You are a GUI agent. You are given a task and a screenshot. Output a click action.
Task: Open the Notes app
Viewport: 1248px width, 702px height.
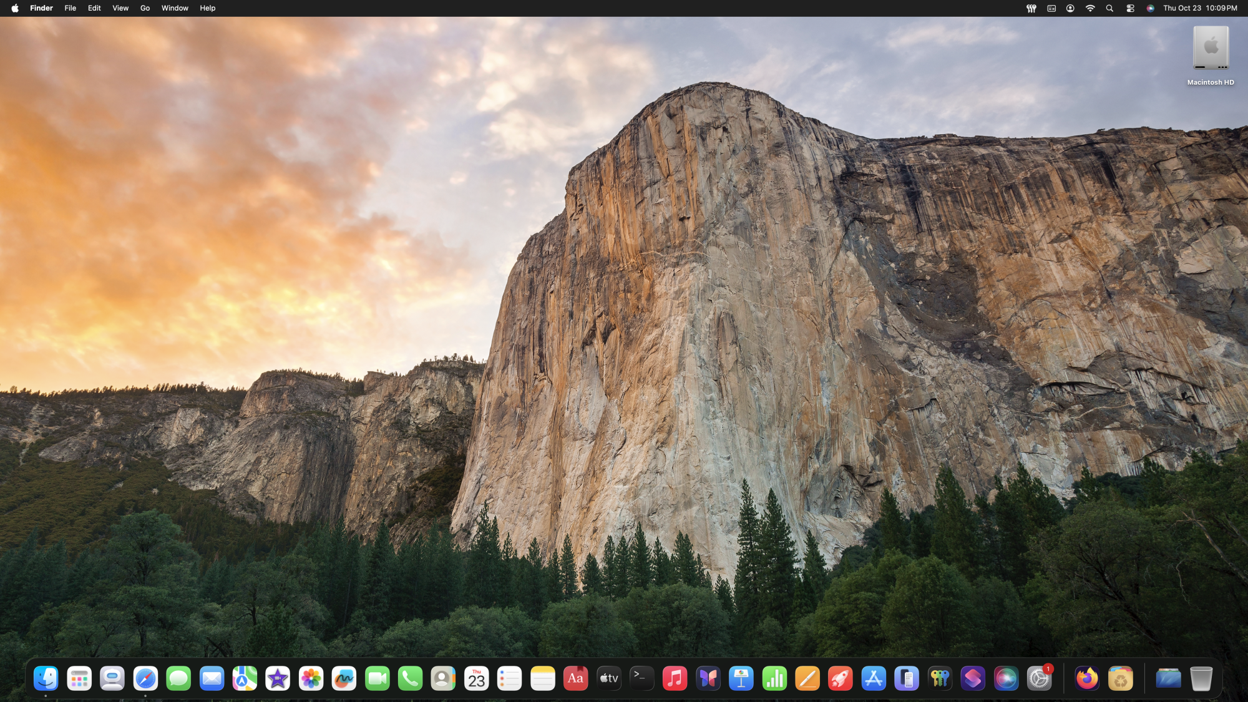click(x=543, y=678)
